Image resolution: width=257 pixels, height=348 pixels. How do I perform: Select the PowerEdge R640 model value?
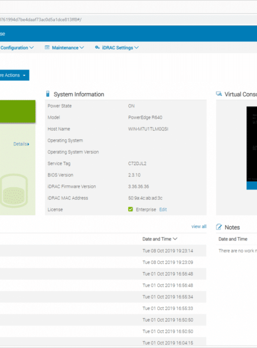coord(145,117)
